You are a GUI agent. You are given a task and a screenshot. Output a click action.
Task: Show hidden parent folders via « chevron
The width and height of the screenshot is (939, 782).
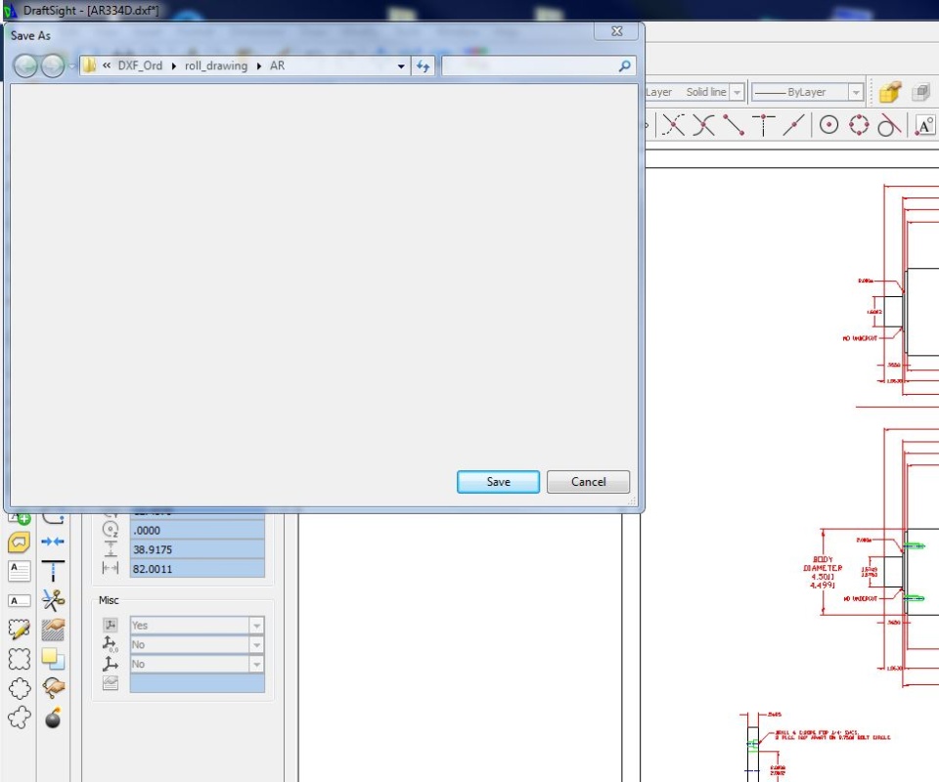click(x=106, y=65)
